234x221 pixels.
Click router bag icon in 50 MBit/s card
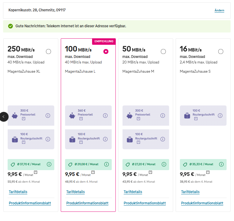tap(130, 139)
